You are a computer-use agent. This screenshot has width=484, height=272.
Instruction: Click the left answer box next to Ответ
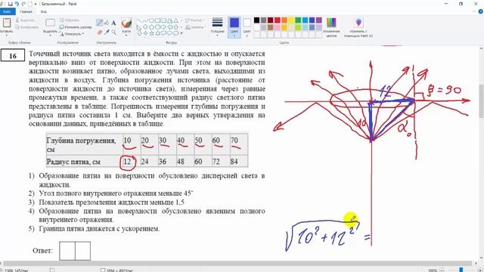67,251
